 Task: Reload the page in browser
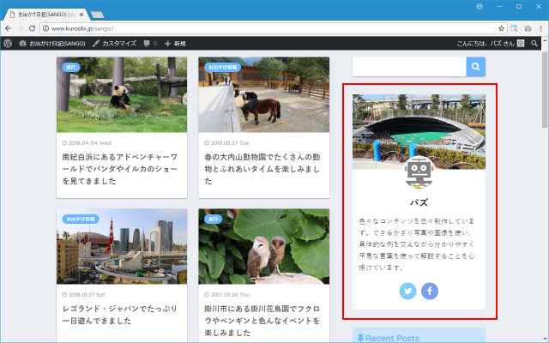click(32, 28)
